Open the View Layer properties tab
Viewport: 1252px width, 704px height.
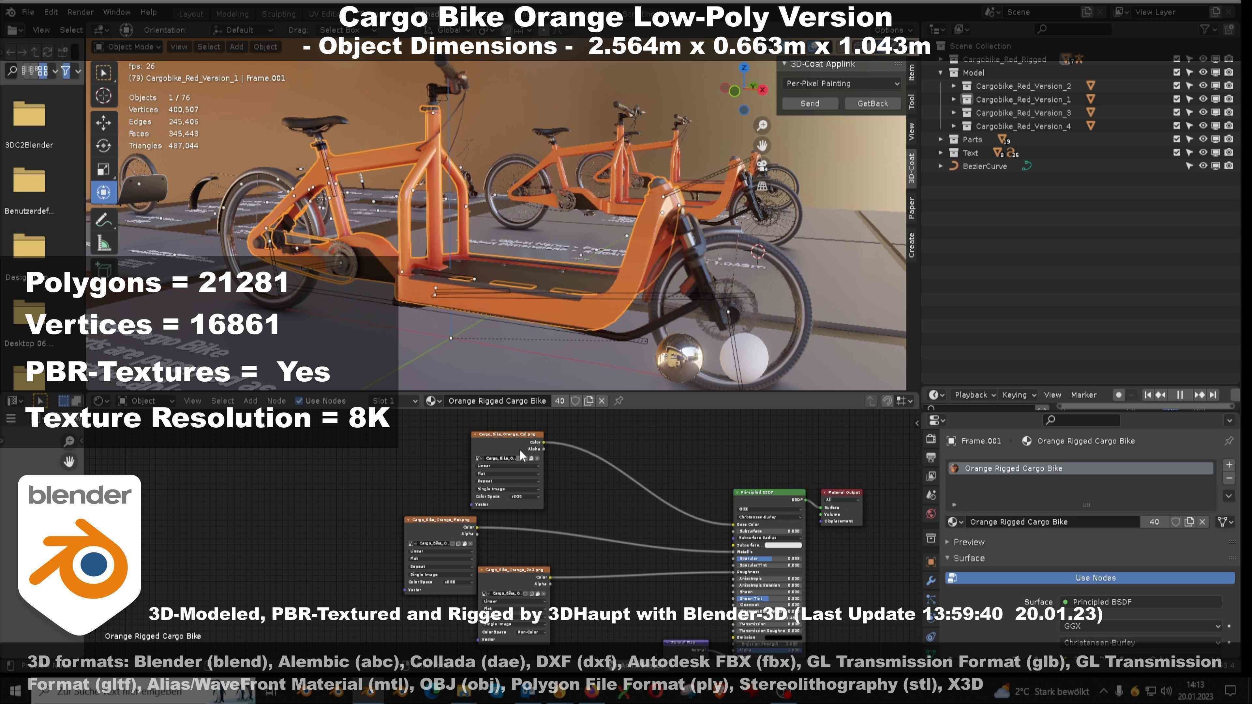coord(931,476)
